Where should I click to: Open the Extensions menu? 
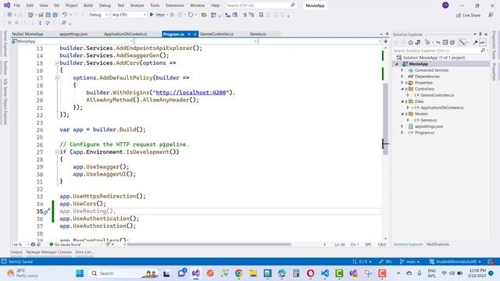tap(175, 5)
